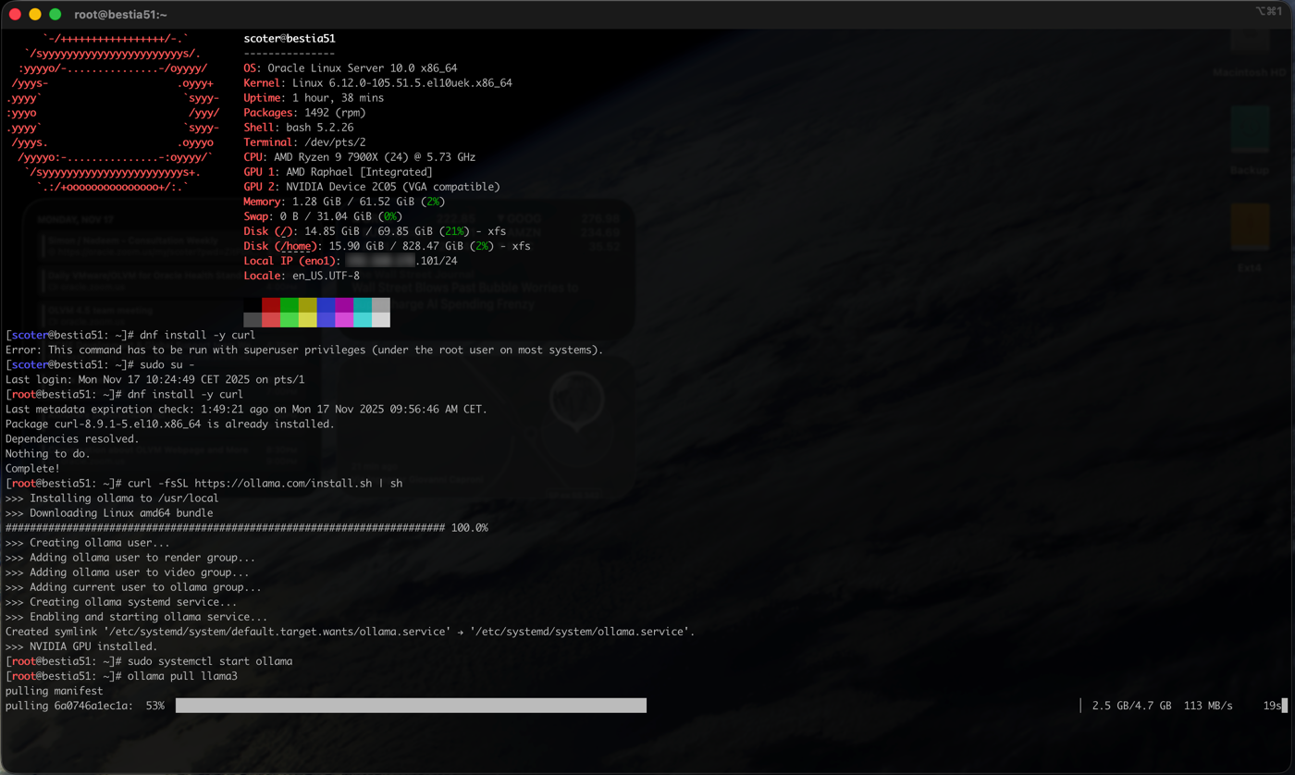Click the dark blue color block

326,305
